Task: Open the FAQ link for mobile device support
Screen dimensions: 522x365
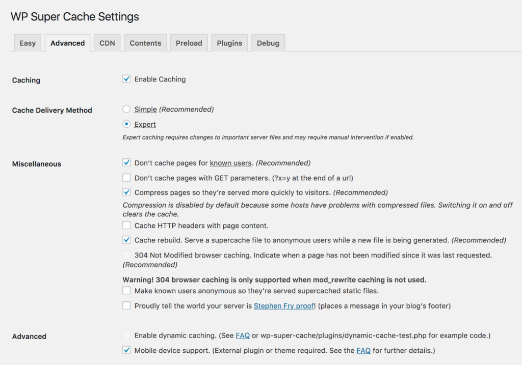Action: tap(363, 350)
